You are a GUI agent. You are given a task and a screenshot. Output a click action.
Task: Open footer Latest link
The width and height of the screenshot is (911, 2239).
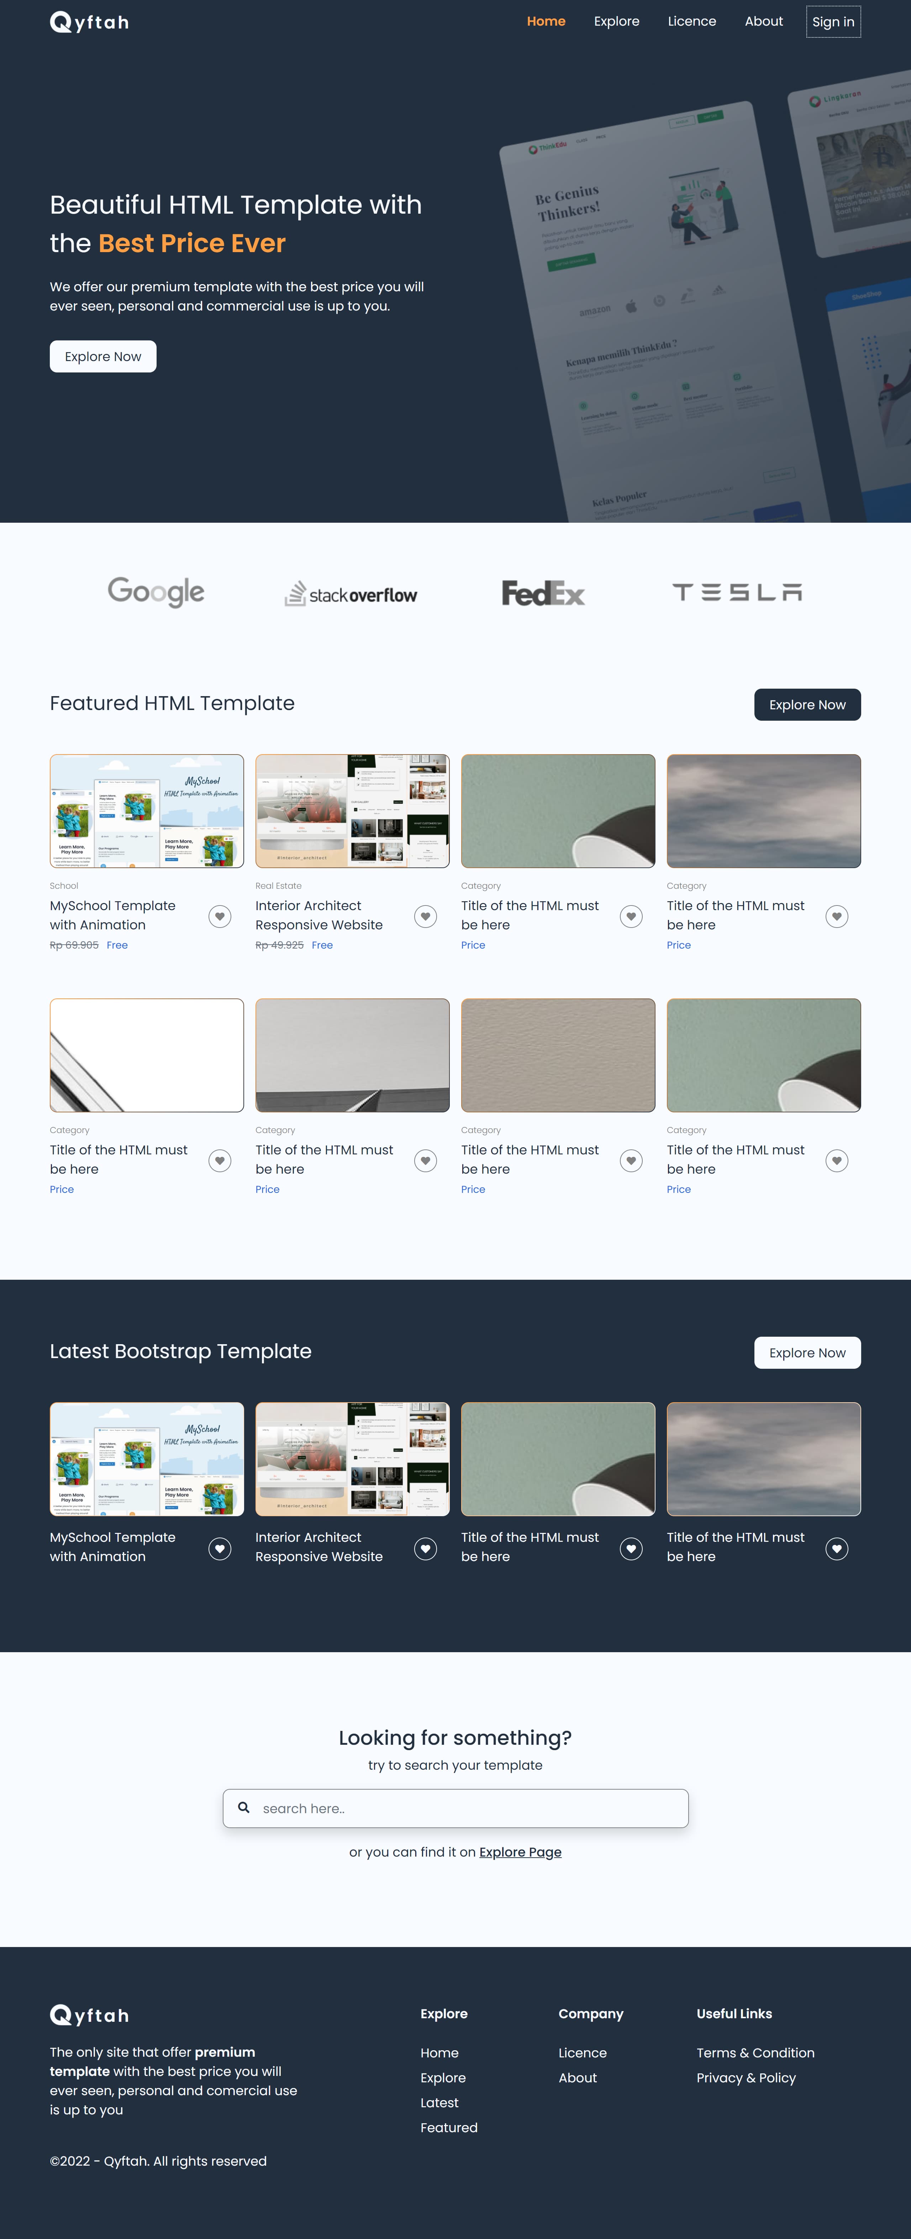[x=439, y=2103]
